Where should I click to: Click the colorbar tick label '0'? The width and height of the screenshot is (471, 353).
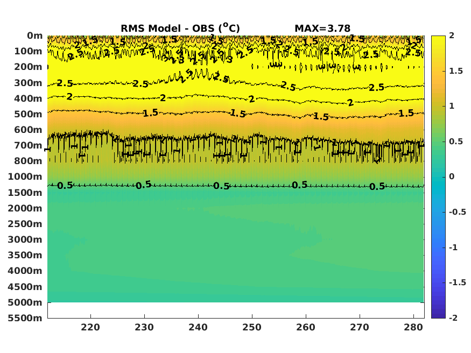pyautogui.click(x=452, y=176)
